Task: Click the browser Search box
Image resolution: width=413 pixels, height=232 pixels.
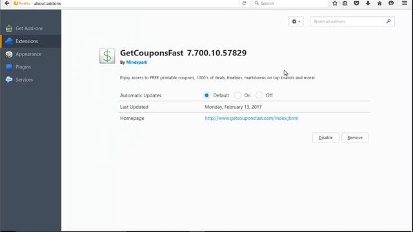Action: 290,3
